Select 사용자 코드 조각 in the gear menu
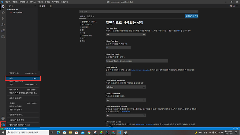The height and width of the screenshot is (135, 240). pos(23,98)
